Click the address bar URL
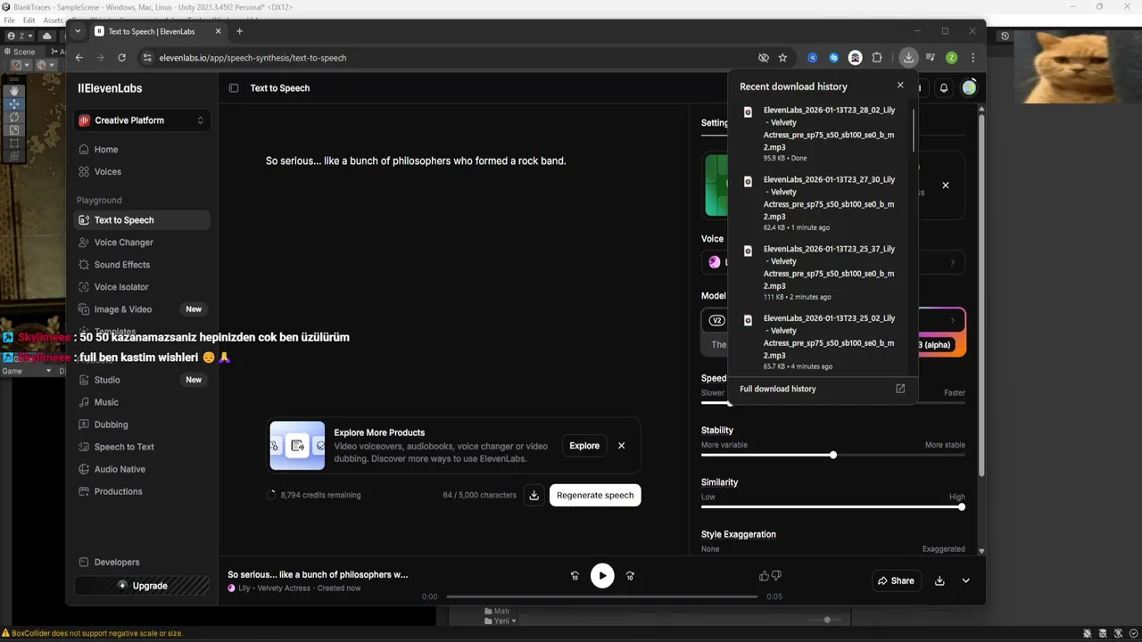The height and width of the screenshot is (642, 1142). [x=252, y=58]
